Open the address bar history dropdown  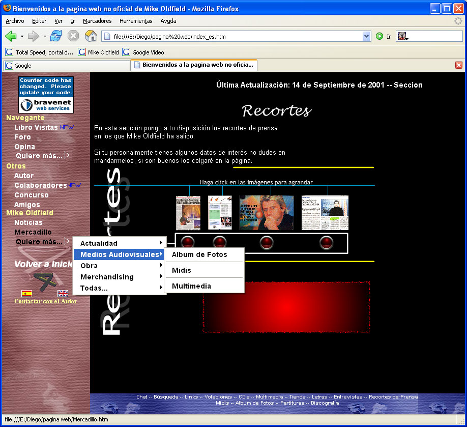point(367,36)
